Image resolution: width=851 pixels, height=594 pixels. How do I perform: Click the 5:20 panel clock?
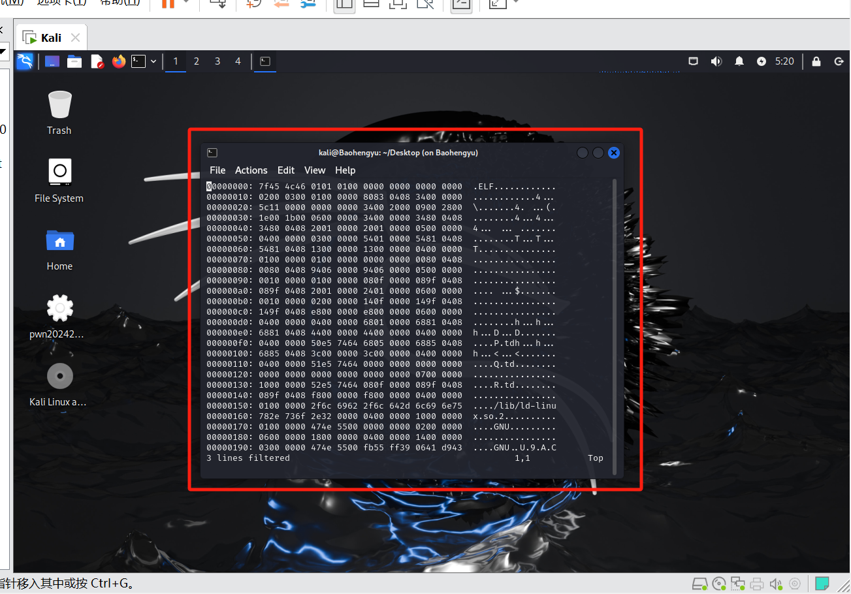point(784,61)
